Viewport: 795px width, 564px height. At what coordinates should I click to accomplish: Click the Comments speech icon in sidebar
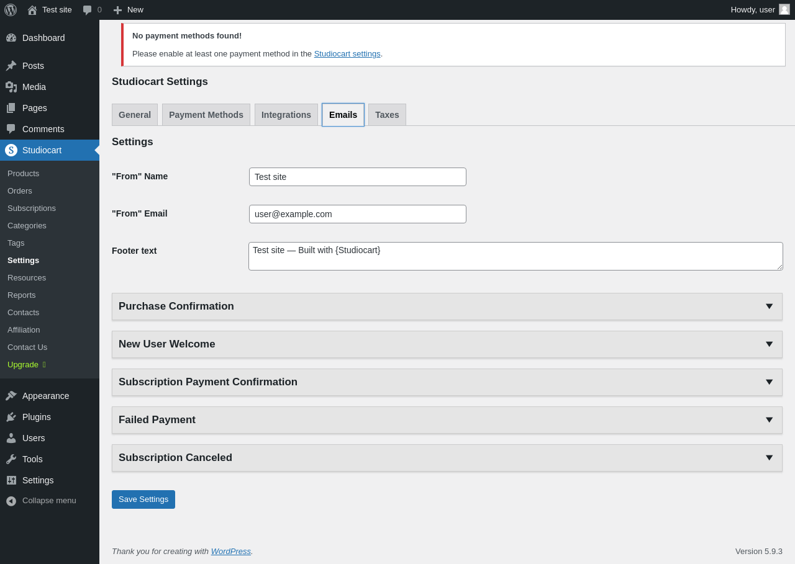11,129
